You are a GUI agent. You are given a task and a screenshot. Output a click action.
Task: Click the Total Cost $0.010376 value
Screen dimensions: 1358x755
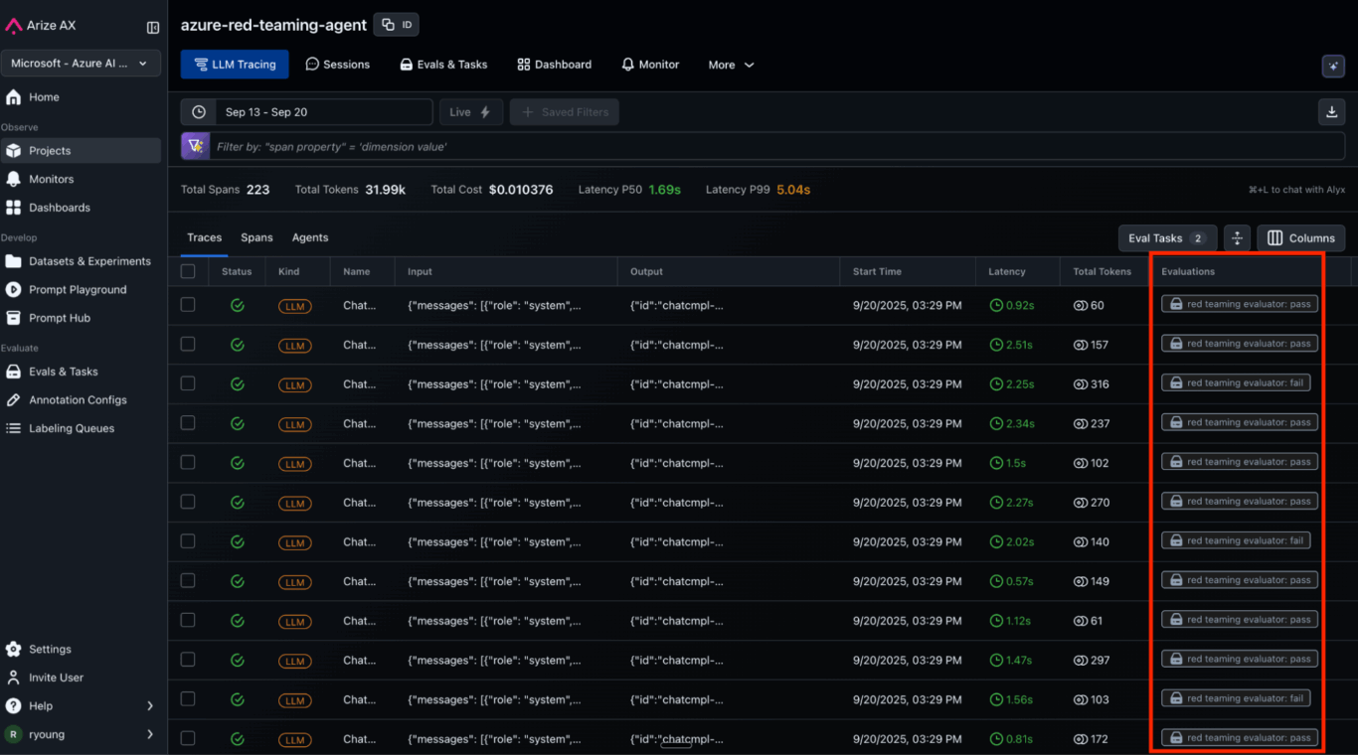coord(521,190)
